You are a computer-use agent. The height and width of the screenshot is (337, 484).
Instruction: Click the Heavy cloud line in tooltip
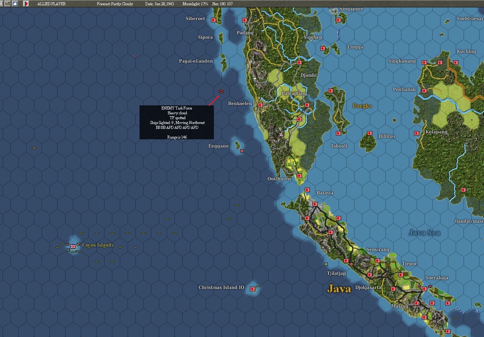tap(177, 113)
